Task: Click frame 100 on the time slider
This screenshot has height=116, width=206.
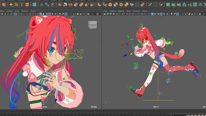Action: (x=134, y=115)
